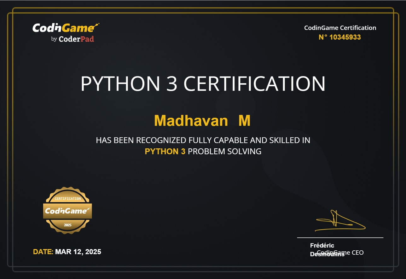
Task: Click the 'CodinGame CEO' title text
Action: click(340, 253)
